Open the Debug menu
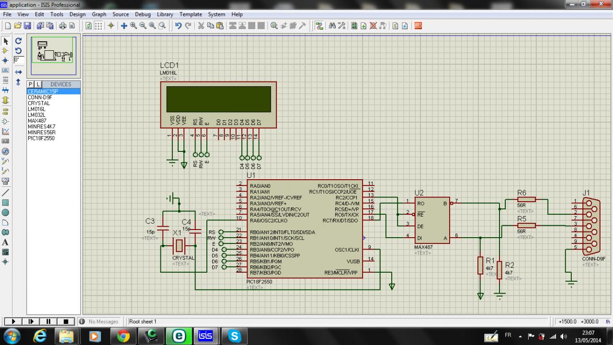Image resolution: width=613 pixels, height=345 pixels. [x=143, y=14]
